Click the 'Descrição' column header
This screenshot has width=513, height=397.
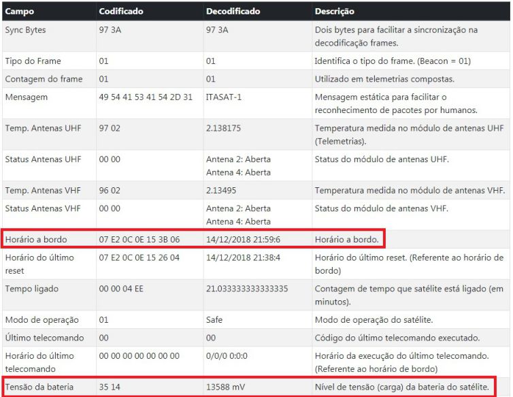click(334, 12)
